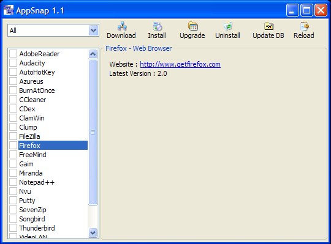This screenshot has width=331, height=244.
Task: Select Audacity in the application list
Action: (x=32, y=63)
